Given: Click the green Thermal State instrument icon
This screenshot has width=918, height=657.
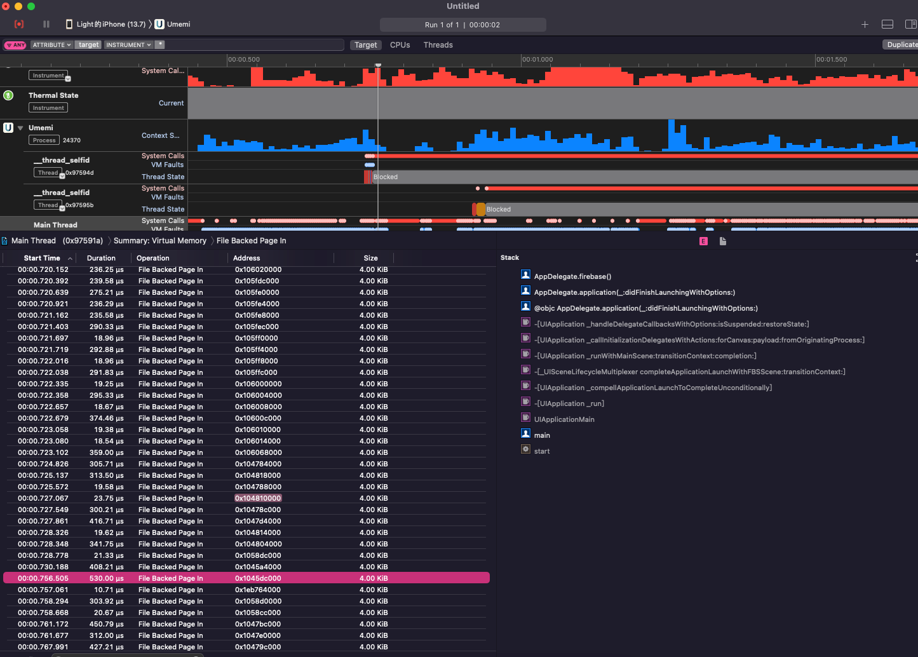Looking at the screenshot, I should coord(8,95).
